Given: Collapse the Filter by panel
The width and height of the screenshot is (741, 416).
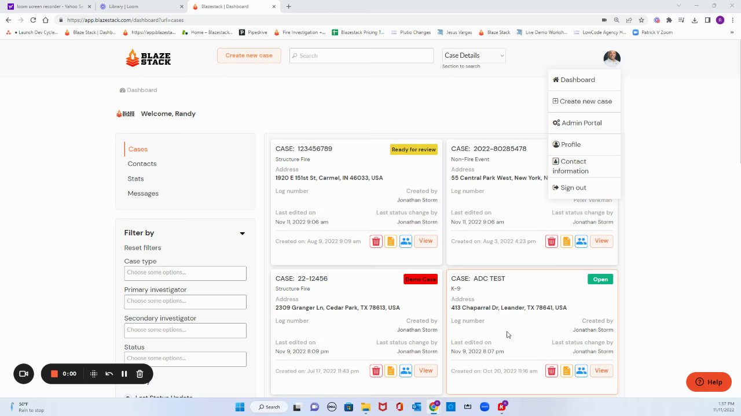Looking at the screenshot, I should [x=243, y=233].
